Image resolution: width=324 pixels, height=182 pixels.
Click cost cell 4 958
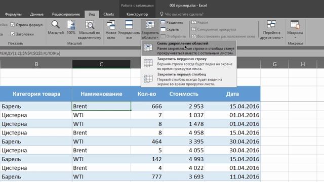point(184,132)
